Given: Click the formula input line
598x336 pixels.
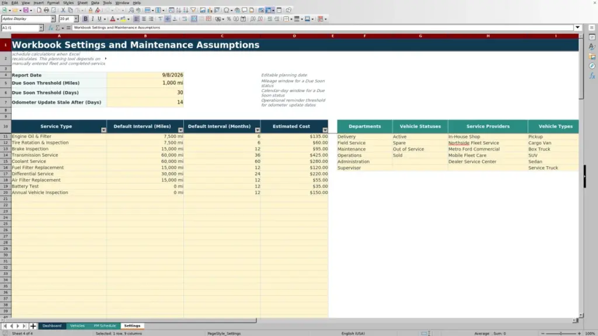Looking at the screenshot, I should pos(322,28).
